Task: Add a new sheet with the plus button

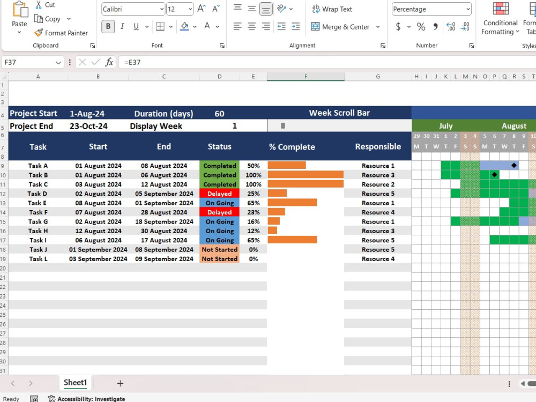Action: (x=120, y=383)
